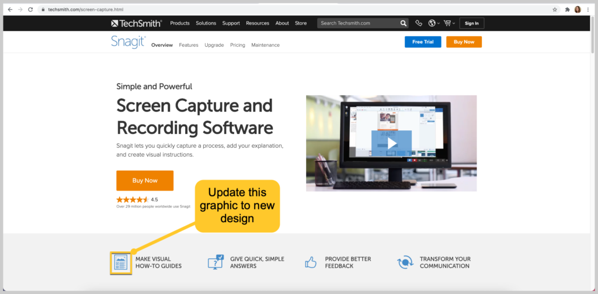598x294 pixels.
Task: Open the Chrome profile avatar
Action: (x=578, y=9)
